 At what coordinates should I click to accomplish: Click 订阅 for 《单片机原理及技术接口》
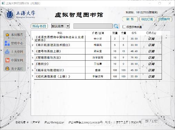(151, 45)
